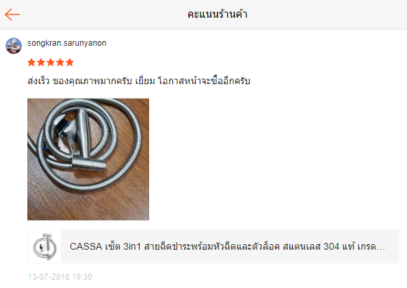Viewport: 407px width, 288px height.
Task: Click the 13-07-2018 19:30 timestamp
Action: pos(60,277)
